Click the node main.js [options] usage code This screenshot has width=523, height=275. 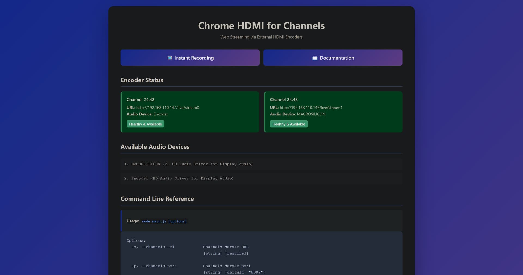coord(164,221)
